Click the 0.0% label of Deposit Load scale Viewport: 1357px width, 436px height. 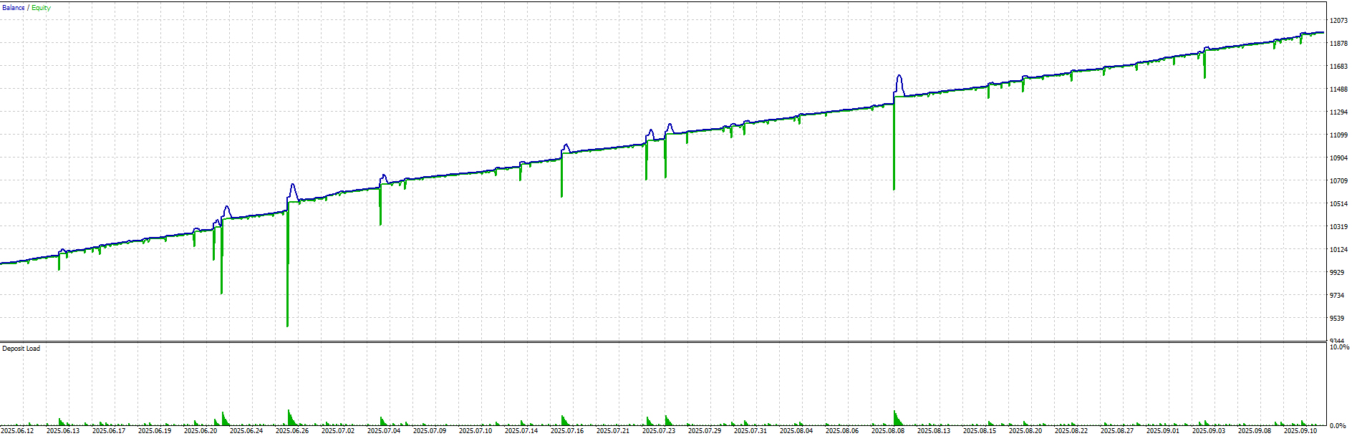click(x=1338, y=426)
